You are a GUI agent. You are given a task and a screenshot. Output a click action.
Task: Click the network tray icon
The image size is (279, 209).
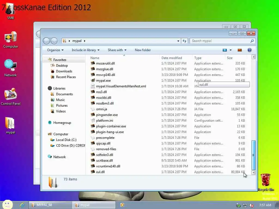[245, 205]
